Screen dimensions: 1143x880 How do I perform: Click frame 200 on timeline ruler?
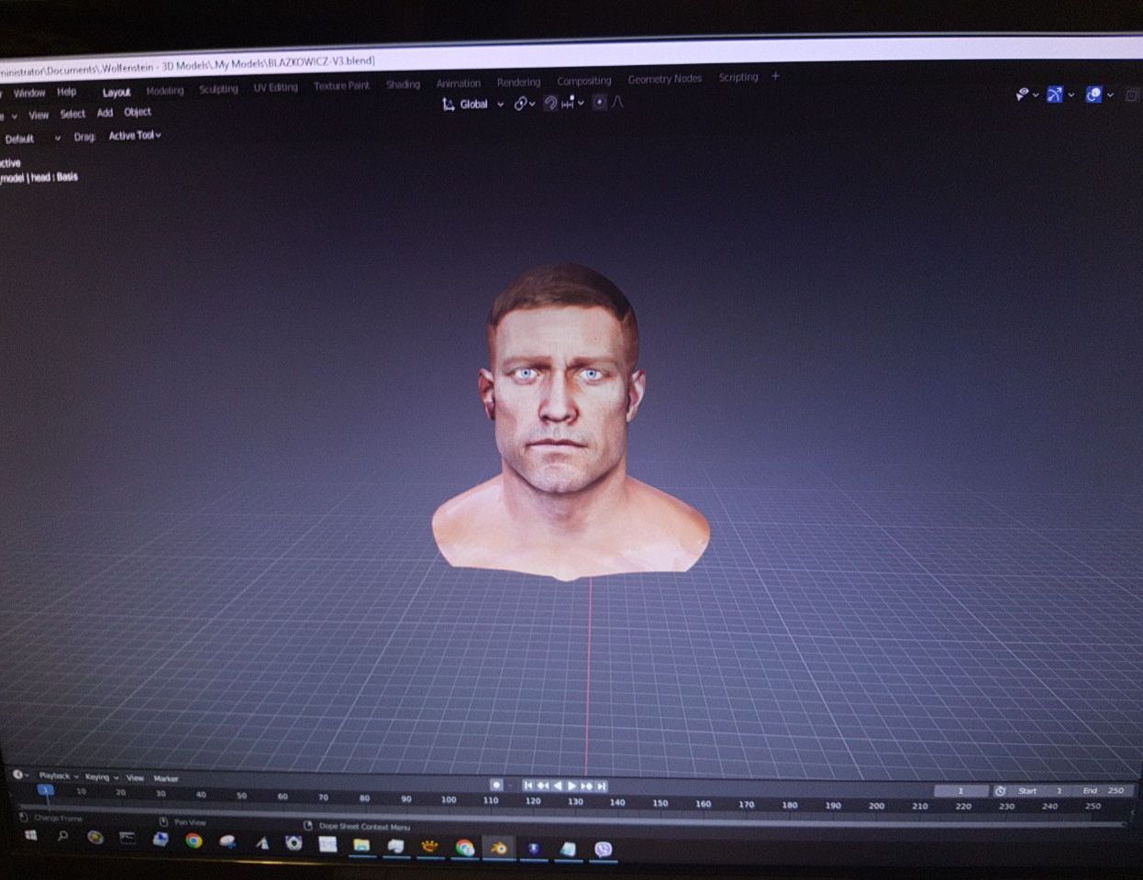coord(876,806)
